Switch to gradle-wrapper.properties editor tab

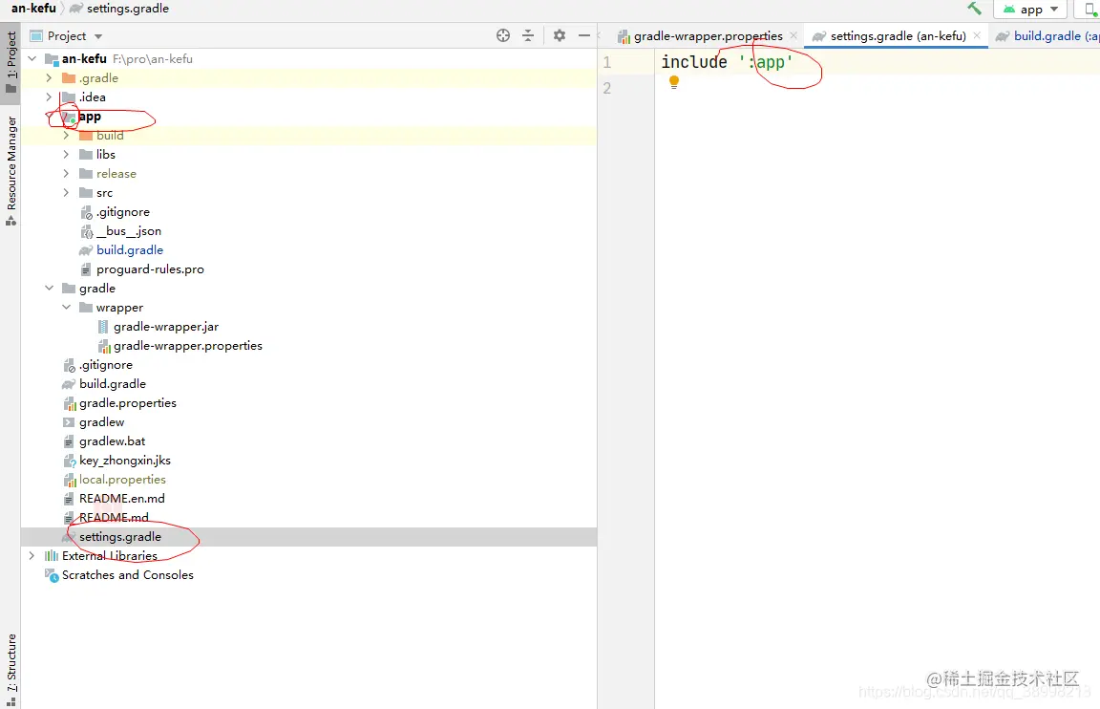708,35
